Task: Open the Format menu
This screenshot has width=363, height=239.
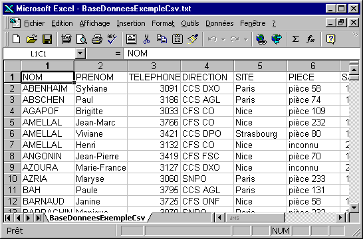Action: point(163,23)
